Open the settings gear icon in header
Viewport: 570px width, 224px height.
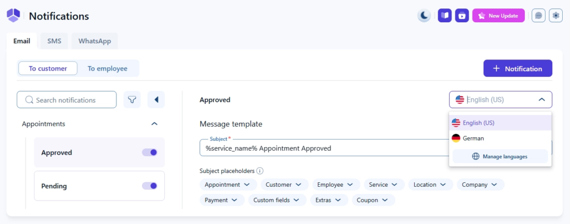click(x=556, y=16)
